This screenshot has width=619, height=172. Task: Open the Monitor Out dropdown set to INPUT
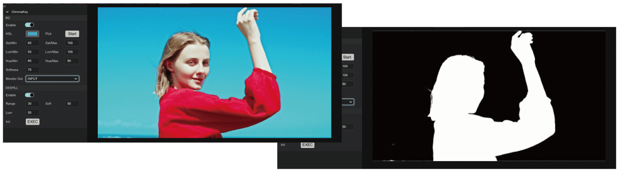coord(52,79)
